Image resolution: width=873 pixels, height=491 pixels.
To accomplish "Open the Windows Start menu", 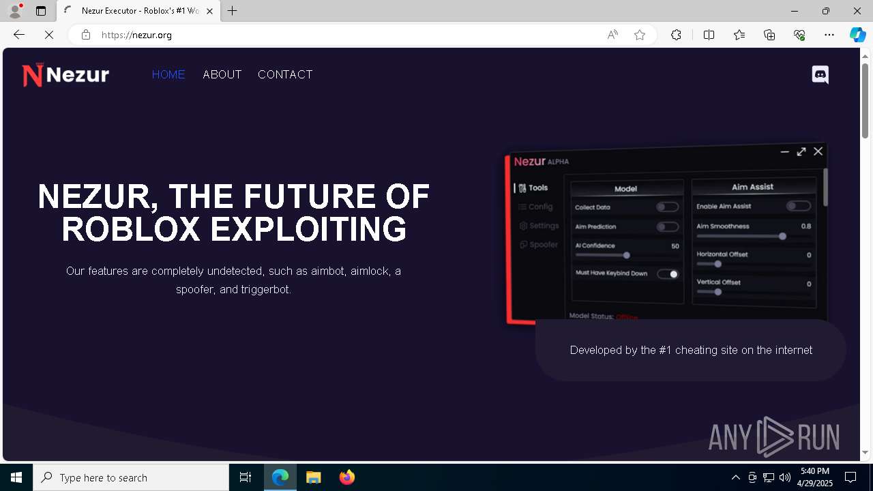I will pyautogui.click(x=16, y=477).
